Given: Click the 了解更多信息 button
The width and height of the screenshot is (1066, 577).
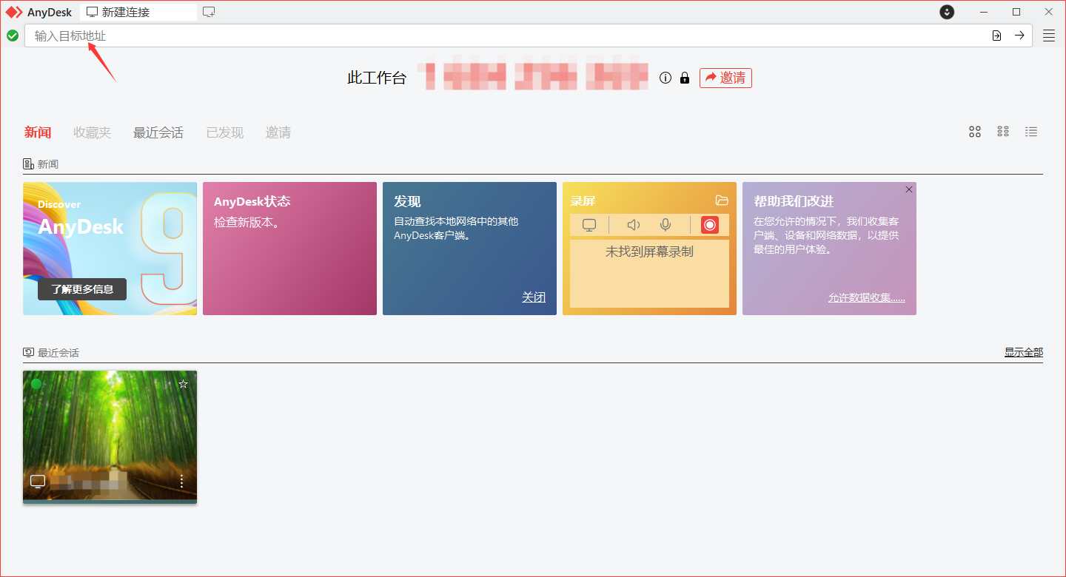Looking at the screenshot, I should 82,289.
